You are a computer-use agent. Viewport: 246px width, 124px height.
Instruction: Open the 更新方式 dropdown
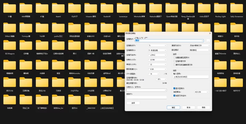pyautogui.click(x=200, y=45)
